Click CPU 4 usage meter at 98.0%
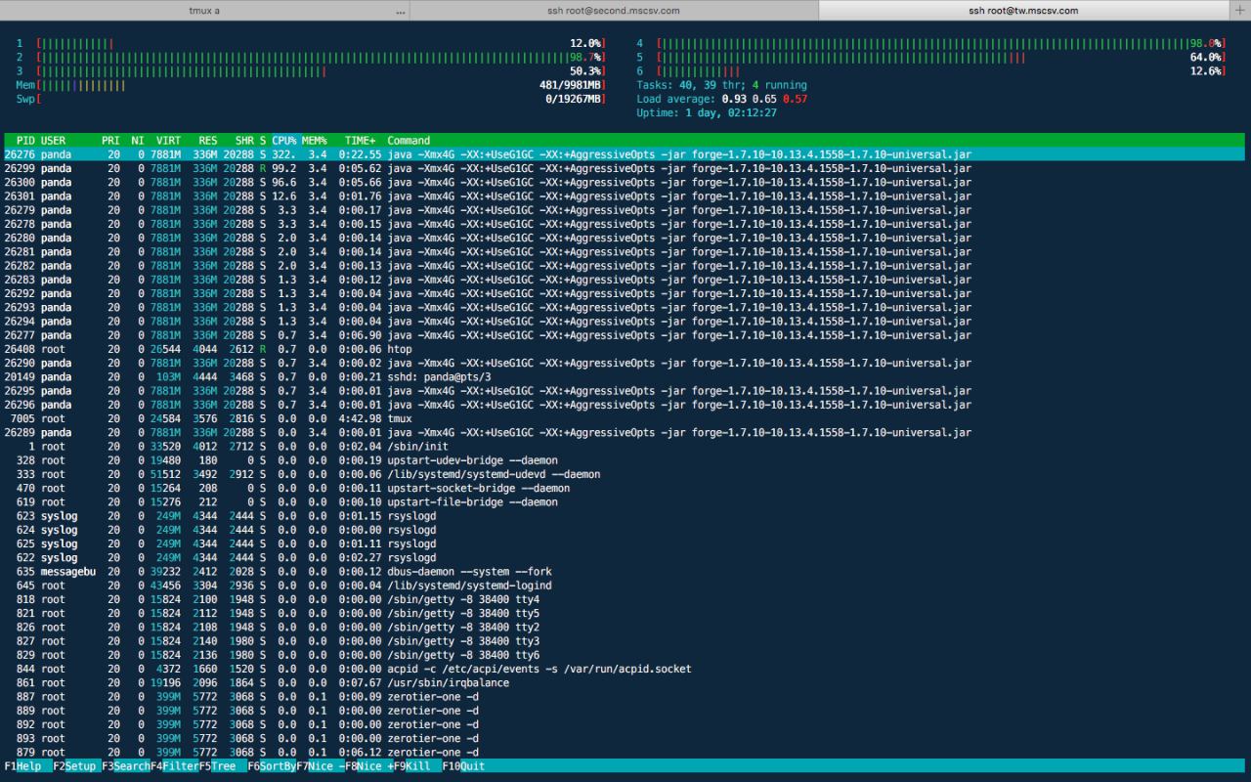The height and width of the screenshot is (782, 1251). coord(930,44)
